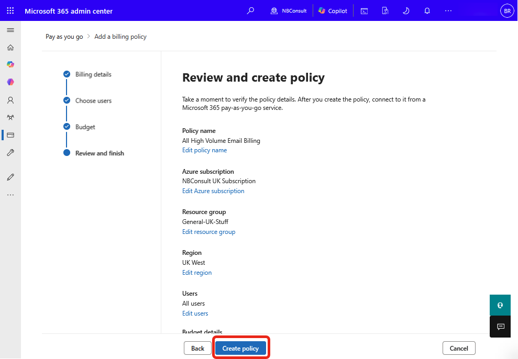This screenshot has height=359, width=518.
Task: Click the search magnifier icon
Action: pos(251,11)
